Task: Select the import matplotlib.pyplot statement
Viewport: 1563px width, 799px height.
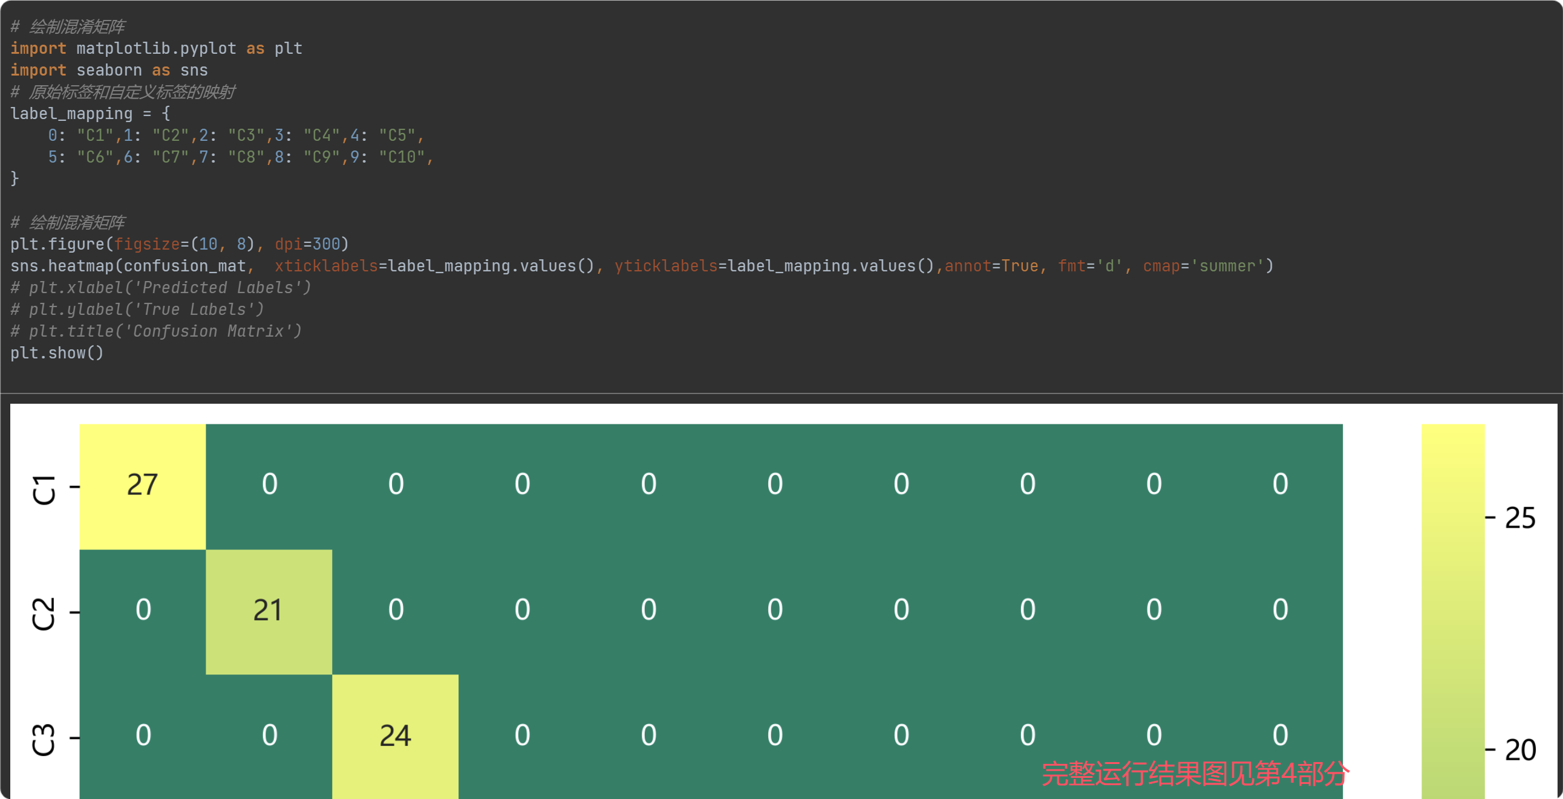Action: point(156,48)
